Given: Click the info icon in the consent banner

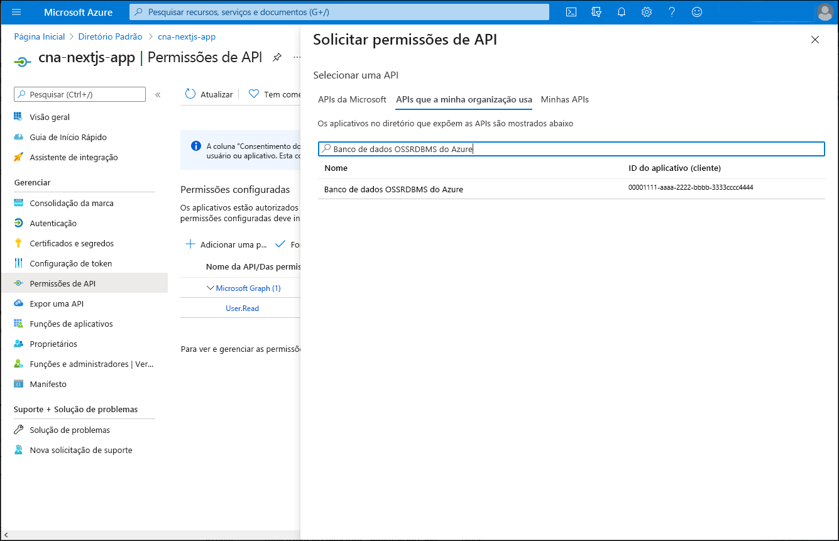Looking at the screenshot, I should click(x=195, y=146).
